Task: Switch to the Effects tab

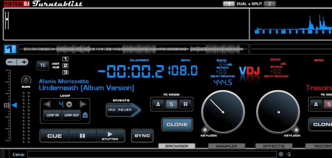Action: tap(273, 146)
